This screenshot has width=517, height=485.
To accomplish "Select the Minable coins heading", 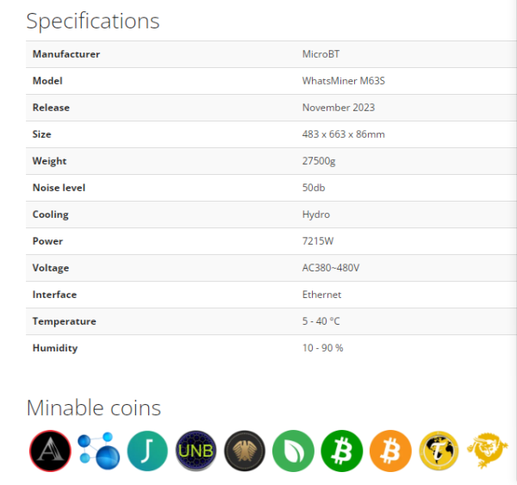I will click(x=94, y=407).
